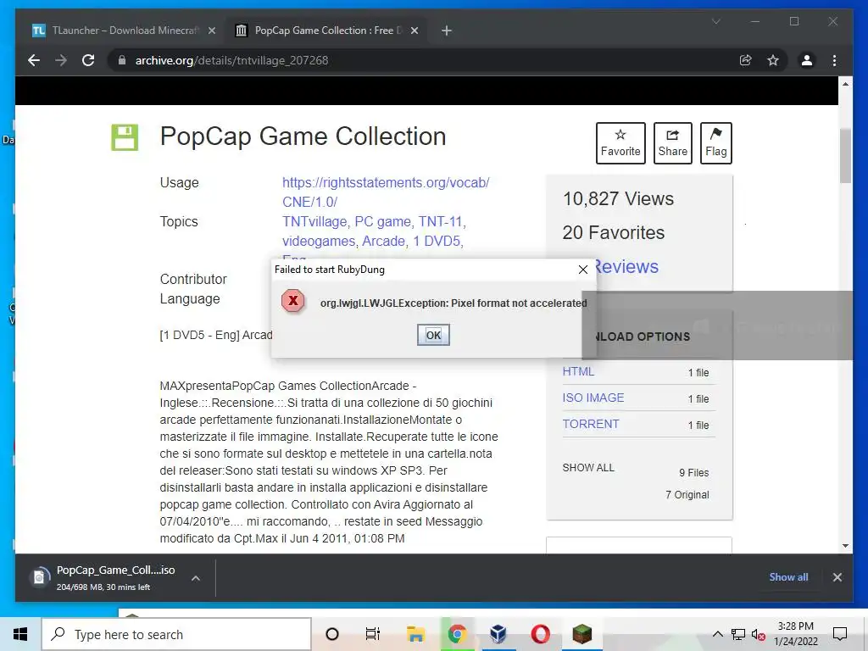
Task: Click the page scrollbar down arrow
Action: pos(845,546)
